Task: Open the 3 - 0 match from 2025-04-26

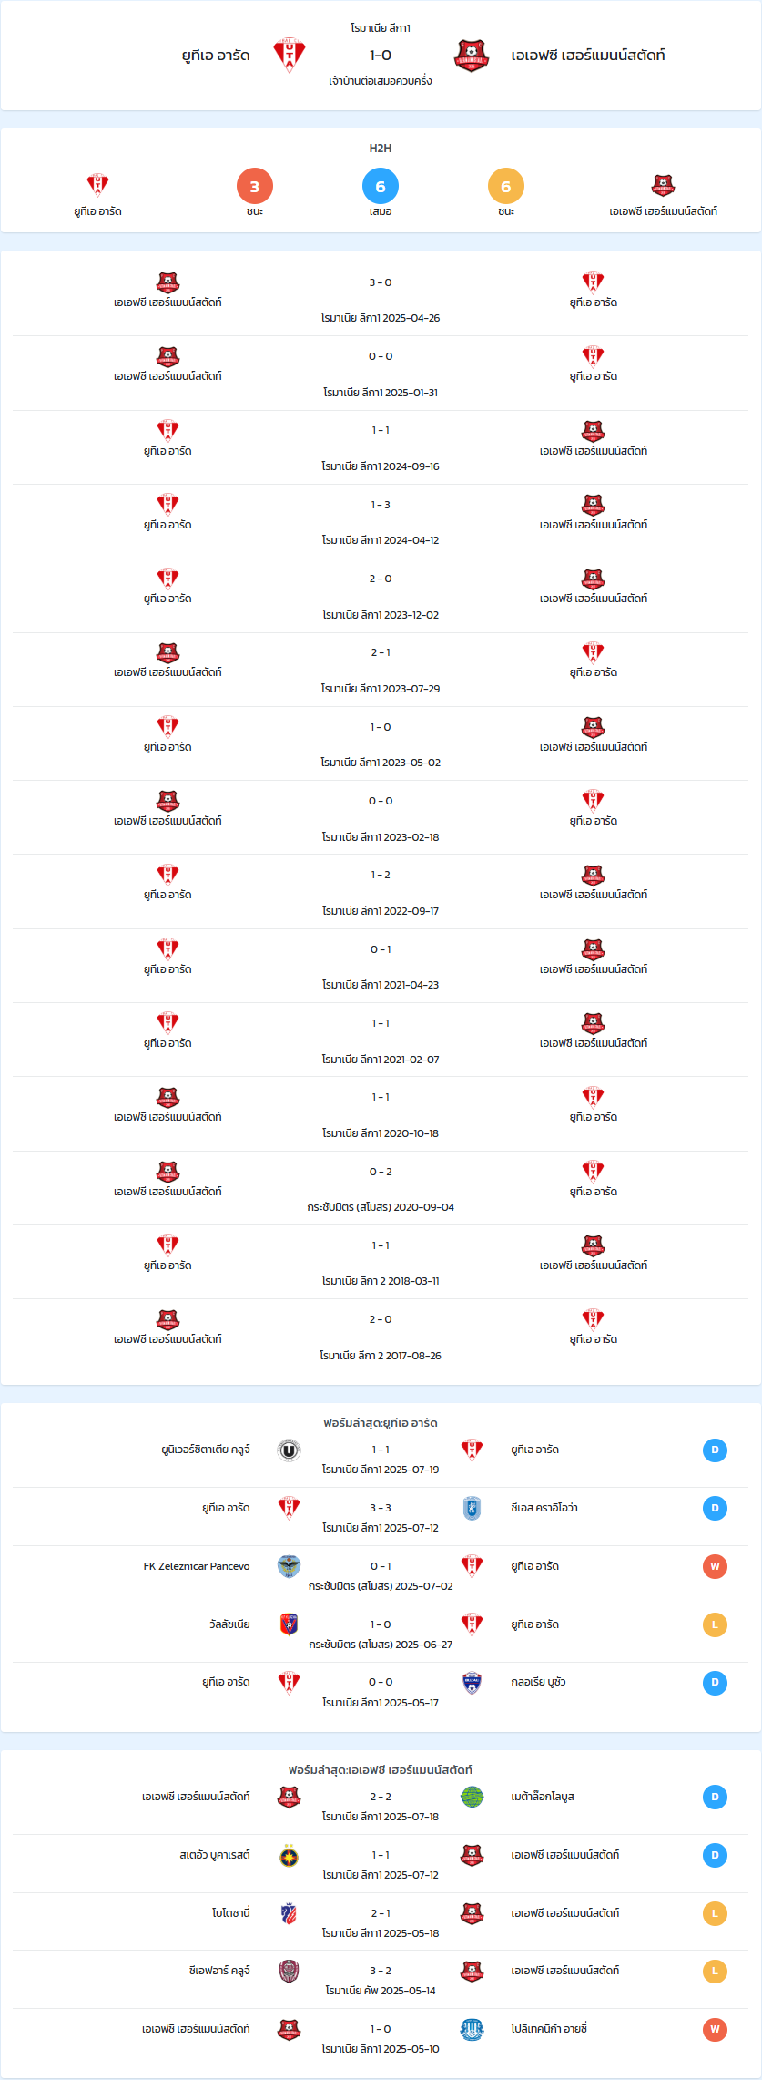Action: (381, 299)
